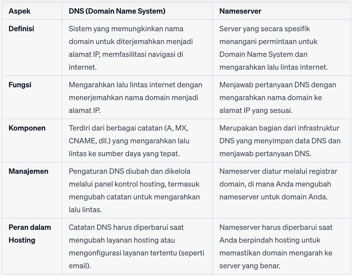Select the 'Fungsi' row label
The width and height of the screenshot is (352, 276).
20,85
